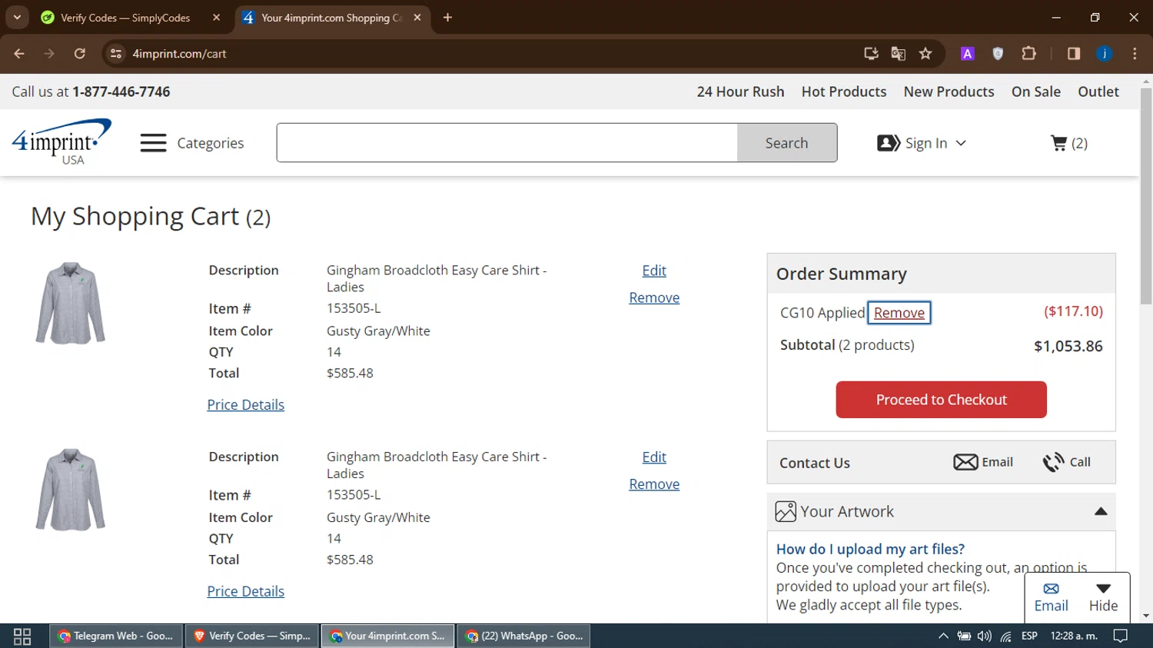Reload the page with the refresh icon
Viewport: 1153px width, 648px height.
pos(80,54)
